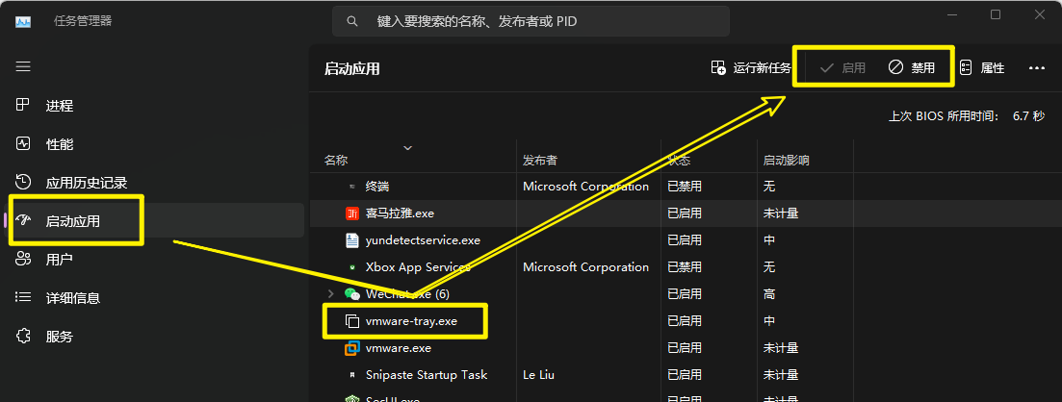Open 服务 (Services) page
The height and width of the screenshot is (402, 1062).
59,337
